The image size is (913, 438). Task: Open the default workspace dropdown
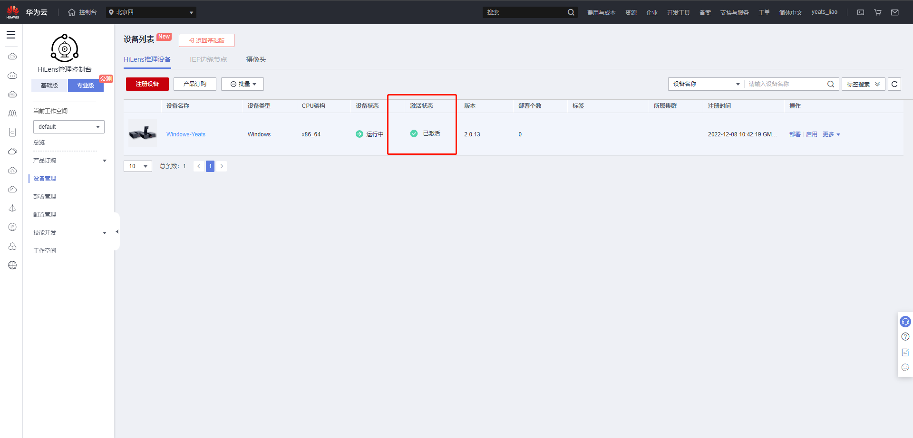coord(69,127)
